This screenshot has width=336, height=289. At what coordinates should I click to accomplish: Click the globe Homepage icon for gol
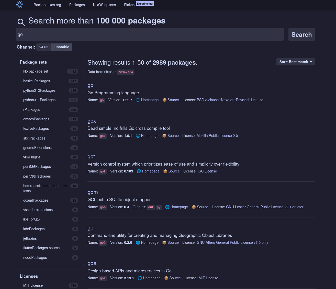(138, 243)
